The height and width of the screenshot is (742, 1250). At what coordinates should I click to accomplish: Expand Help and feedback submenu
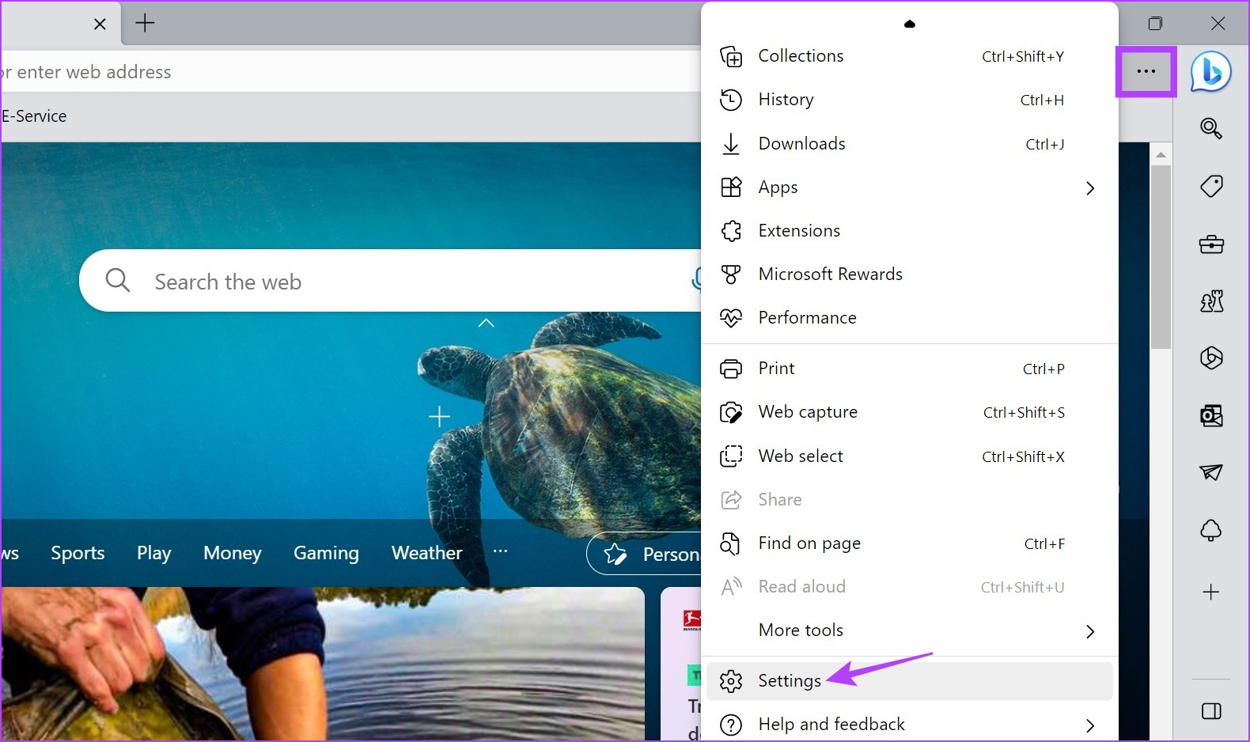coord(1089,725)
